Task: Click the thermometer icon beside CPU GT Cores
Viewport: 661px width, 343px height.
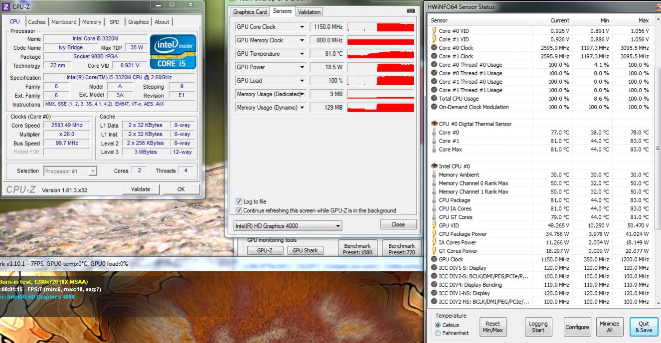Action: point(434,217)
